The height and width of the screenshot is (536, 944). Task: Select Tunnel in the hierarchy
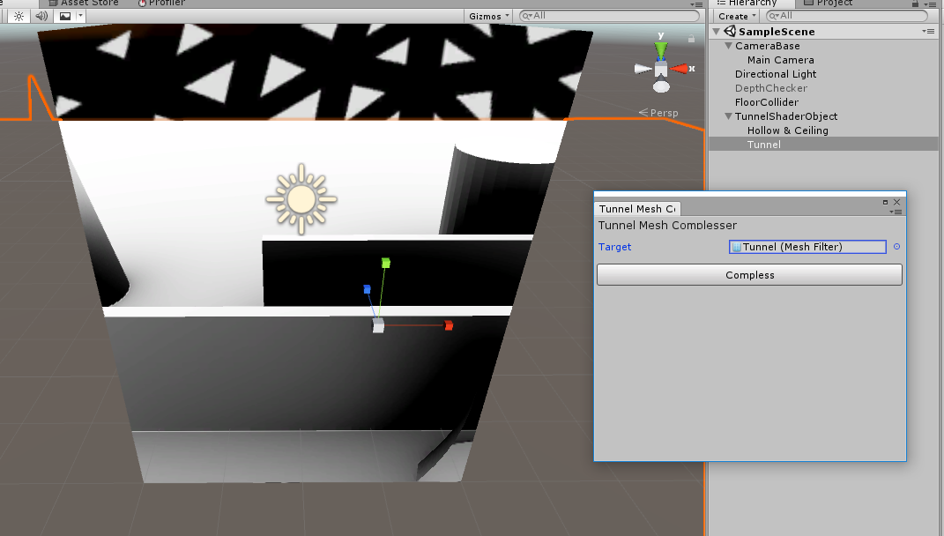click(x=763, y=145)
